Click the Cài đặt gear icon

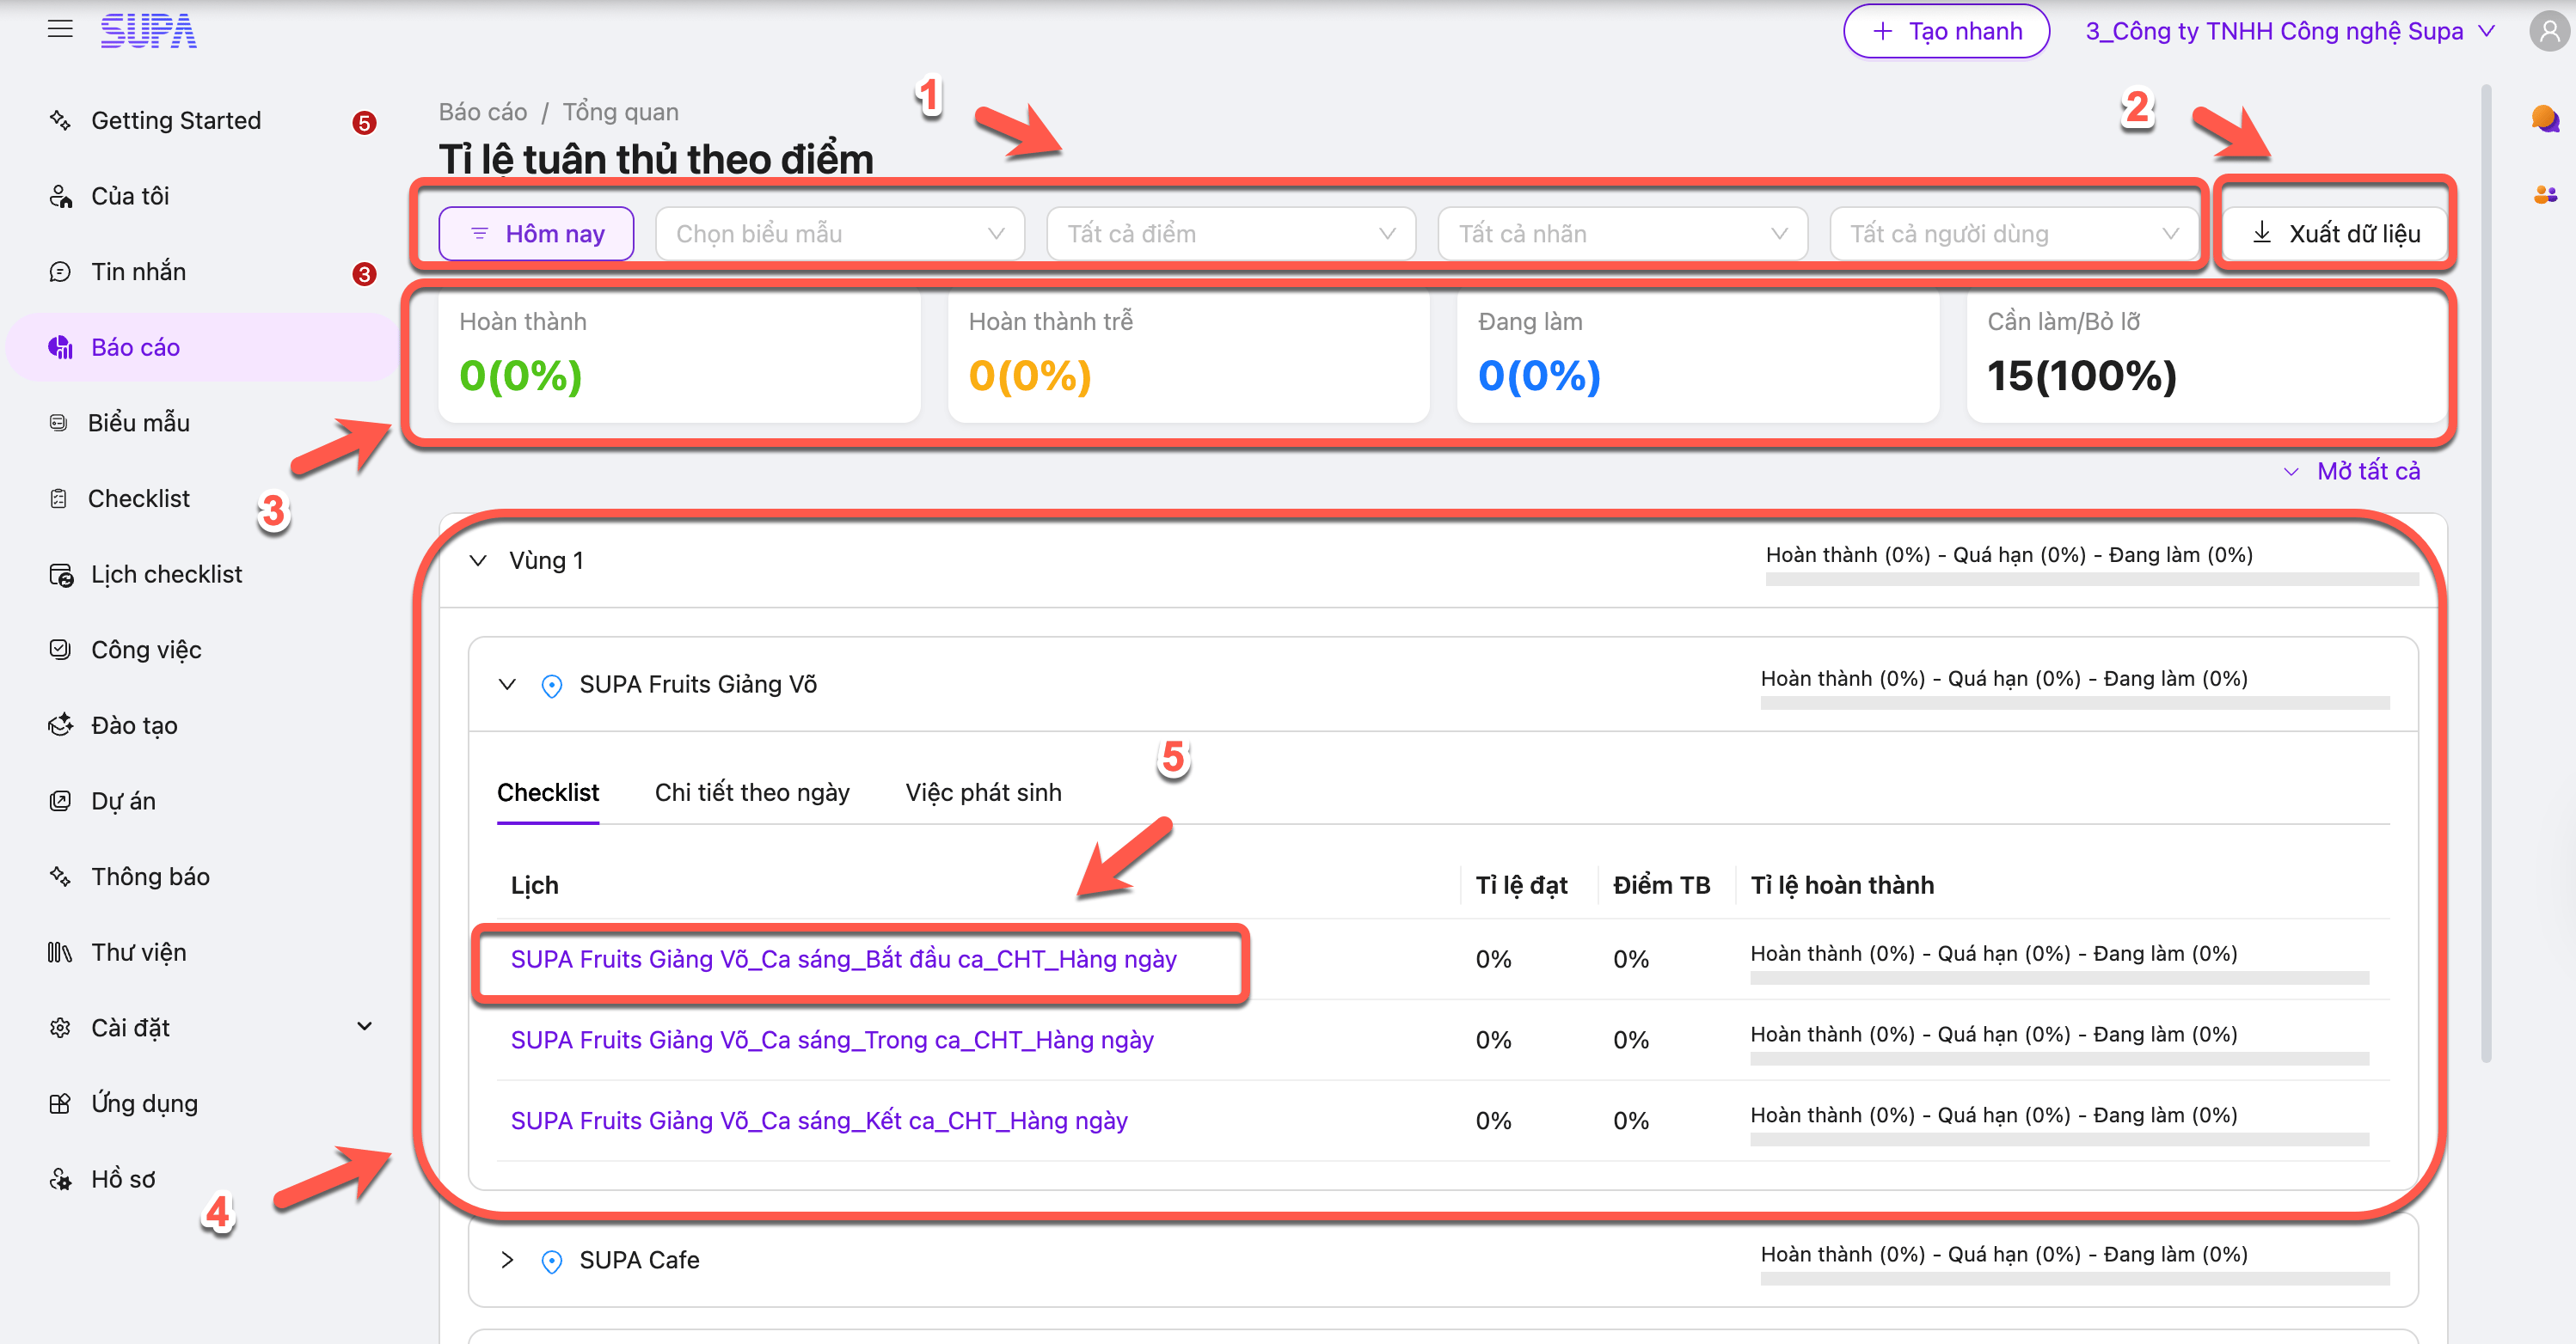(60, 1029)
